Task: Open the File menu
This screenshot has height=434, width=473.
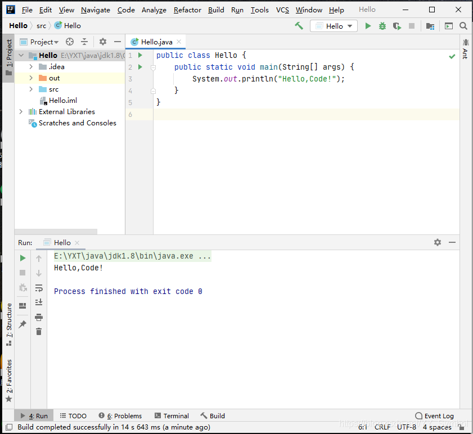Action: click(27, 10)
